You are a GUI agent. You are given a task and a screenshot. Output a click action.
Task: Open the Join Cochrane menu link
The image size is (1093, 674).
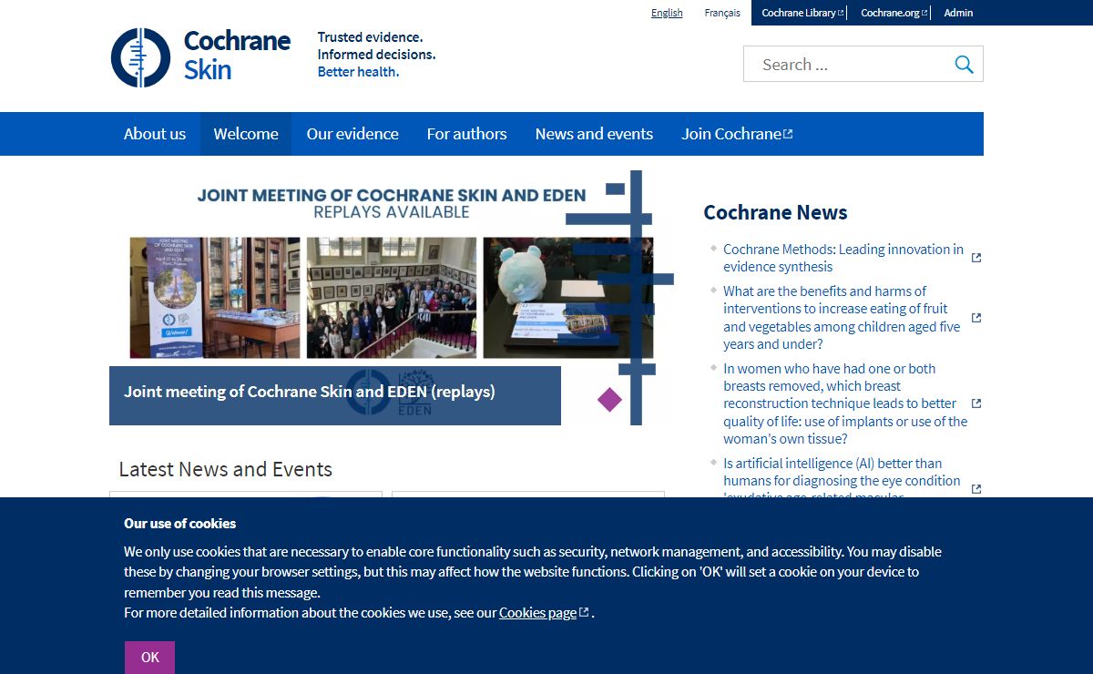[737, 134]
